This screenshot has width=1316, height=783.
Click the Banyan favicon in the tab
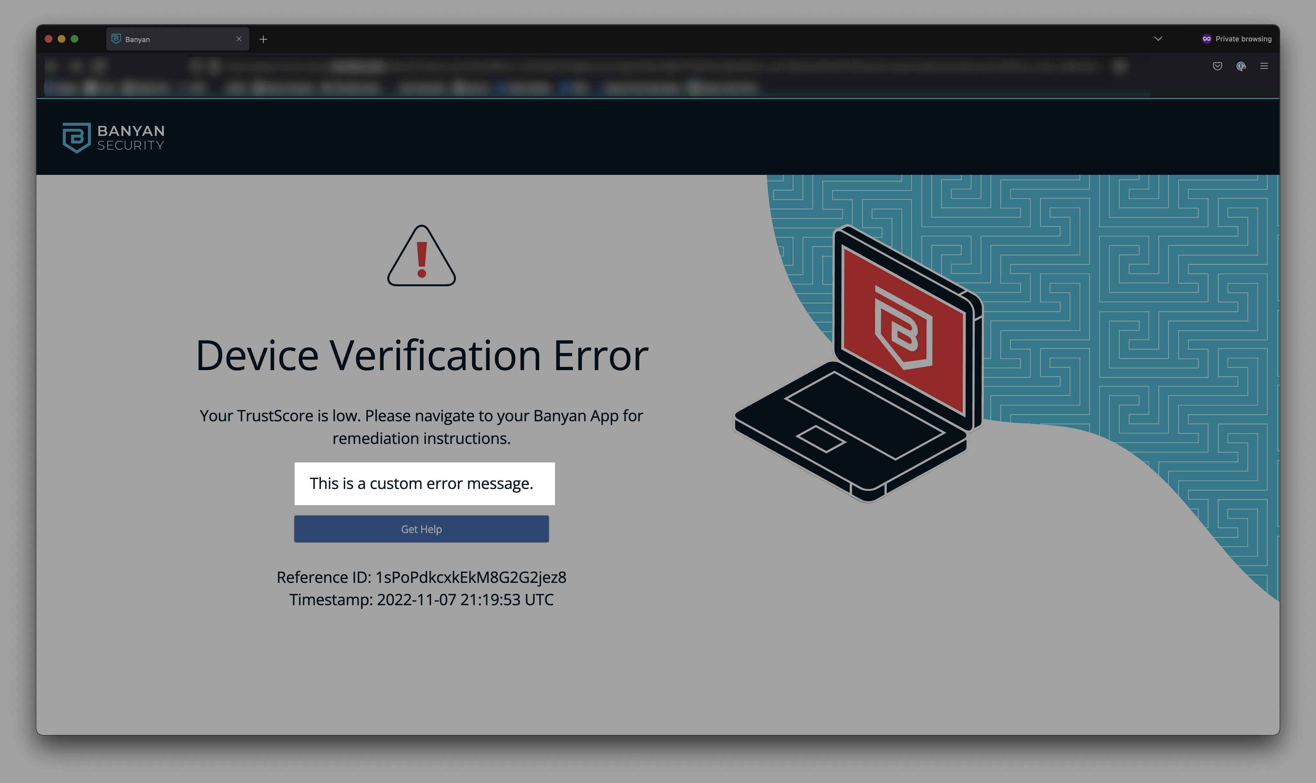coord(116,39)
